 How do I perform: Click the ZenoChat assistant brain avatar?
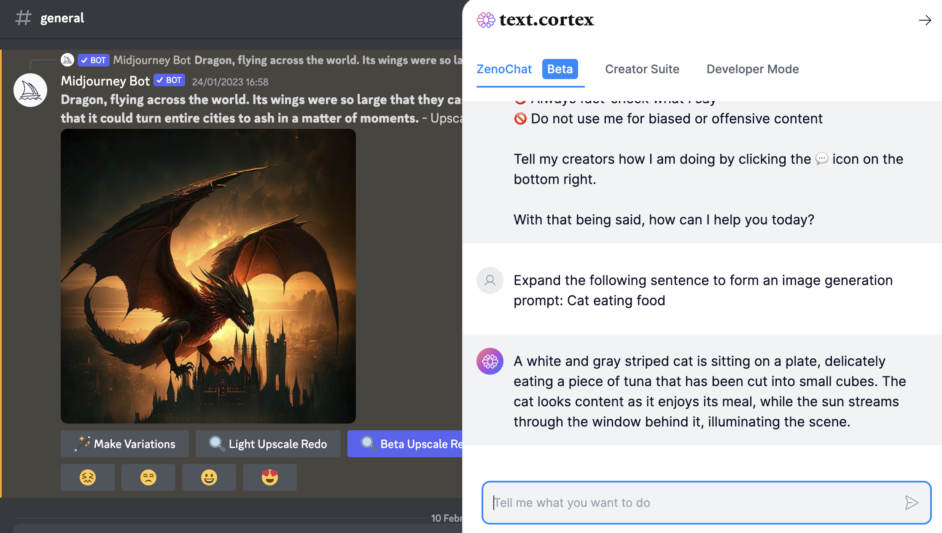(x=490, y=361)
